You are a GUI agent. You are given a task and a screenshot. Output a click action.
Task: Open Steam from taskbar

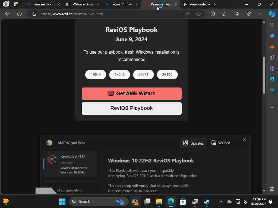click(x=207, y=201)
